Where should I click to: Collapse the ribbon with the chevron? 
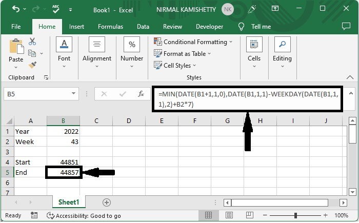[350, 77]
